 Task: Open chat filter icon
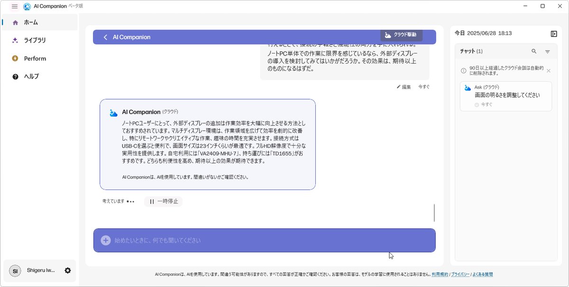point(548,52)
